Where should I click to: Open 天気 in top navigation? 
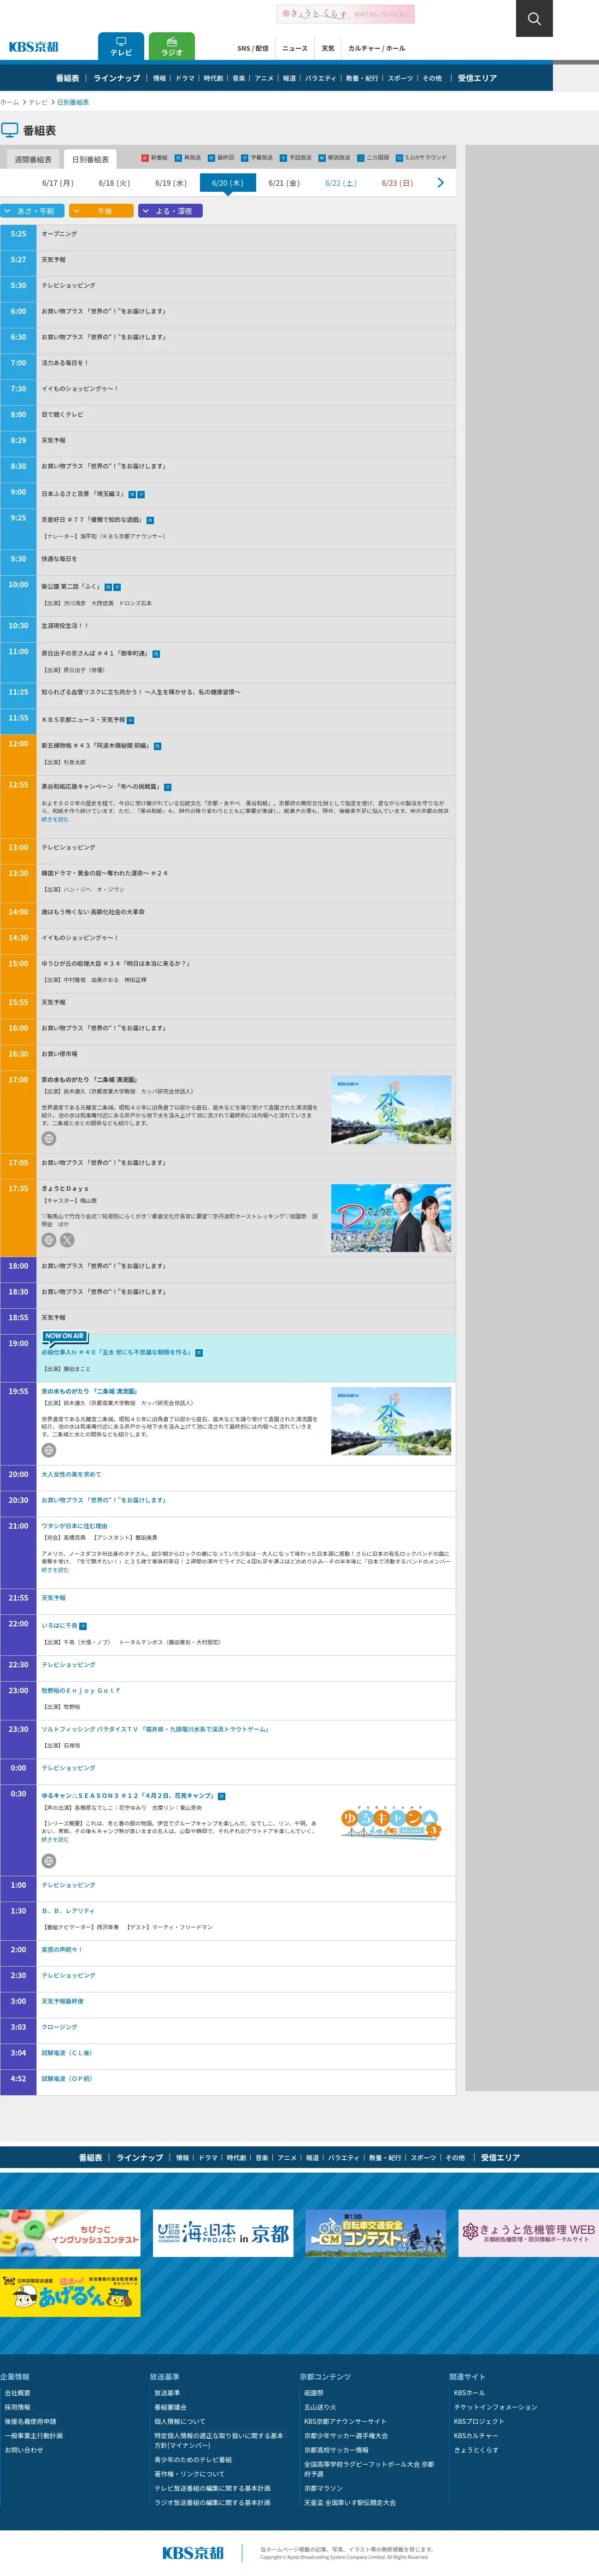click(328, 48)
